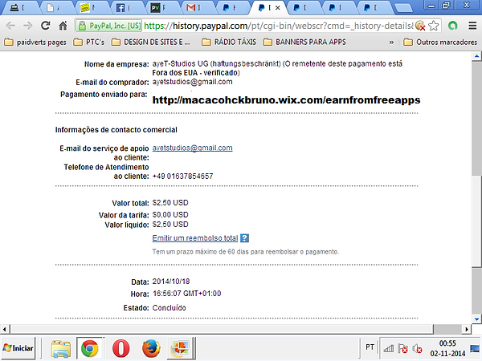Click the help question mark beside reembolso

point(244,238)
